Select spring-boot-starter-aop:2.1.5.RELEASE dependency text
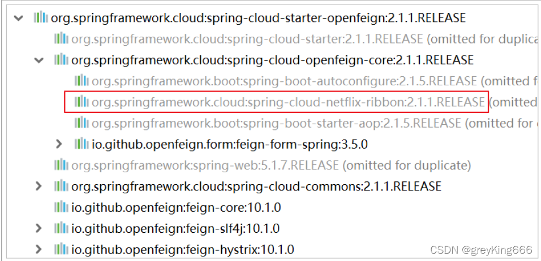Screen dimensions: 541x261 pyautogui.click(x=276, y=123)
